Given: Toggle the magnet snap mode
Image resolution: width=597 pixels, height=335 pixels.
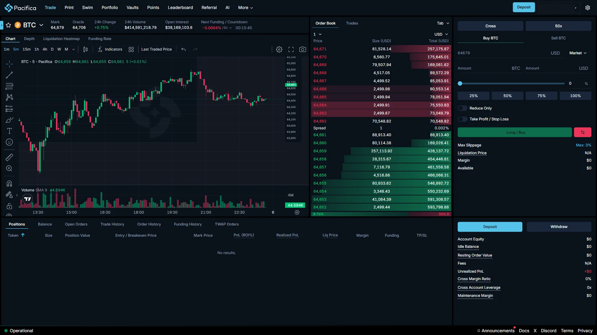Looking at the screenshot, I should coord(9,184).
